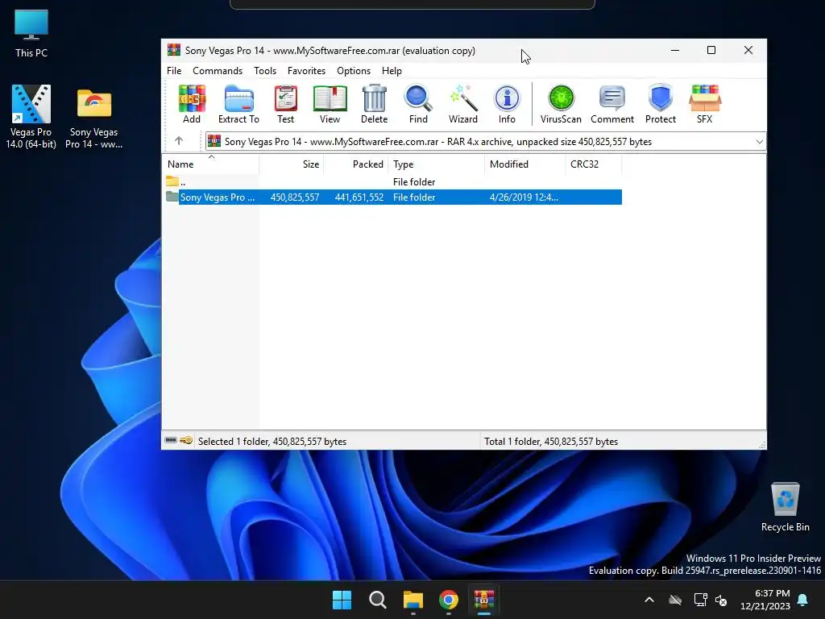Open the Options menu
Image resolution: width=825 pixels, height=619 pixels.
[354, 71]
